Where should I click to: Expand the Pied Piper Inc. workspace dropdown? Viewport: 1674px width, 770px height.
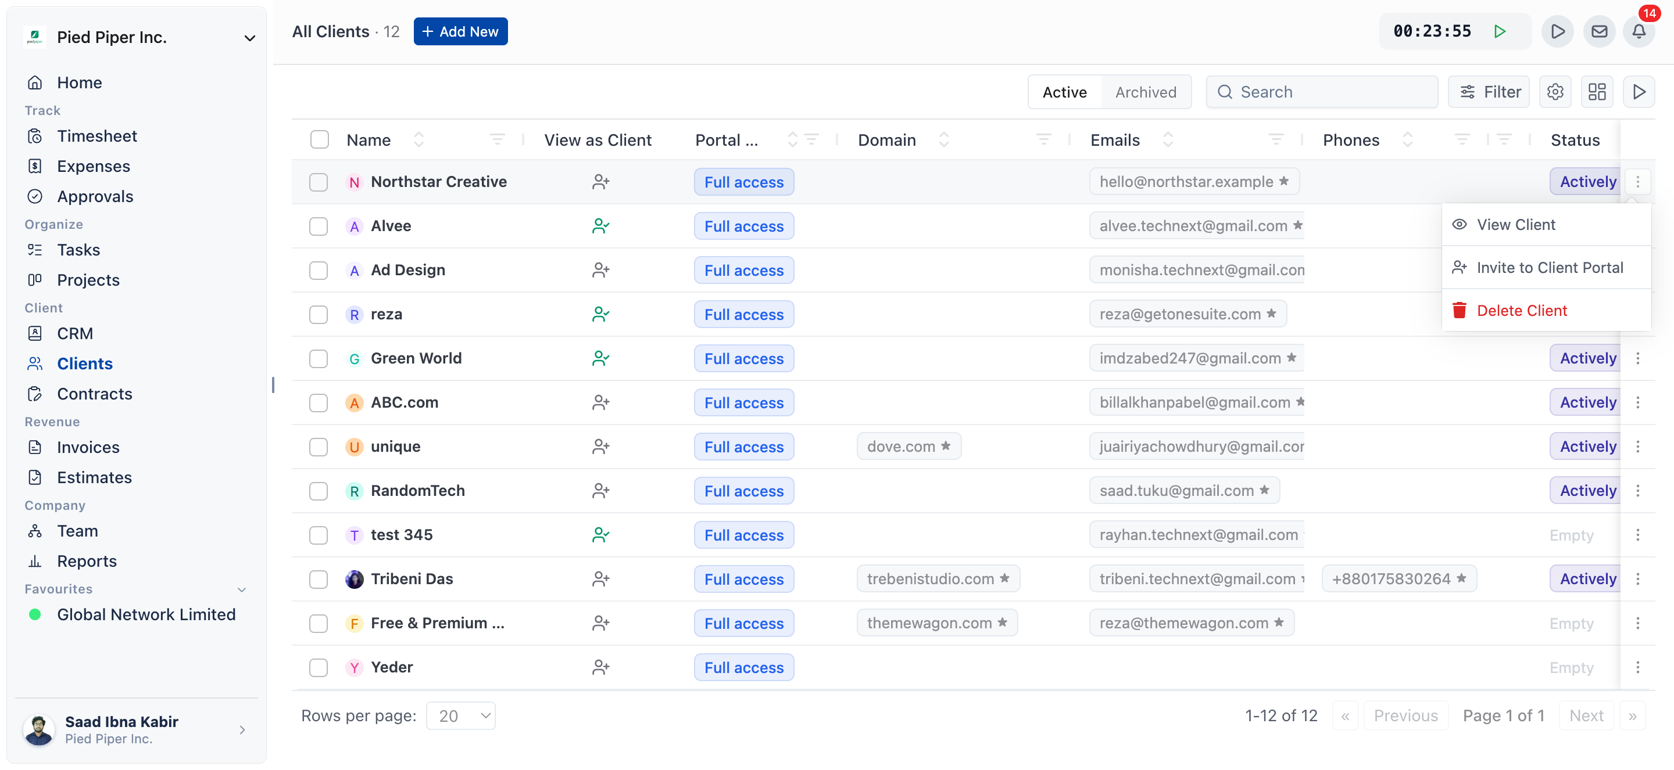coord(249,38)
